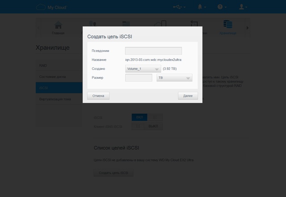286x197 pixels.
Task: Click the Список целей iSCSI heading
Action: click(x=116, y=148)
